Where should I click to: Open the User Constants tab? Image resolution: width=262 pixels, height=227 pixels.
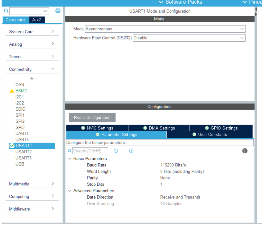(209, 135)
